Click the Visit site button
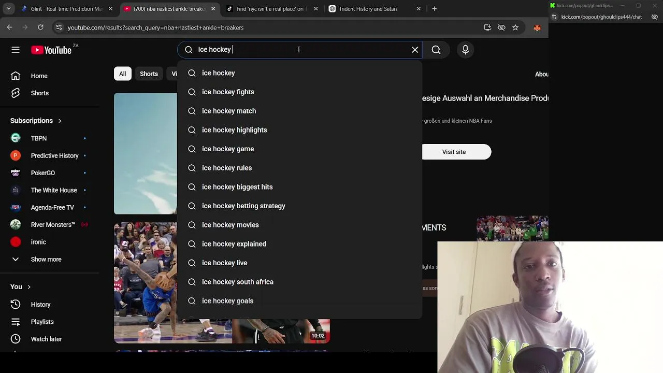 click(454, 152)
